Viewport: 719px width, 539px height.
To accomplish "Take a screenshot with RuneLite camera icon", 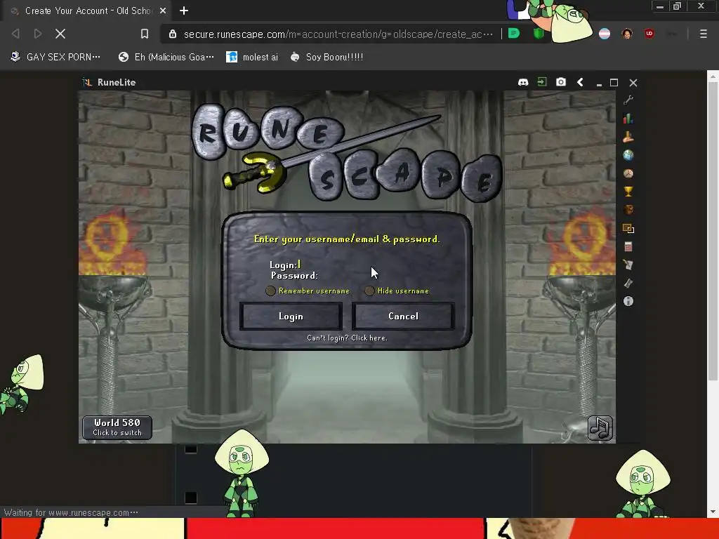I will point(561,82).
